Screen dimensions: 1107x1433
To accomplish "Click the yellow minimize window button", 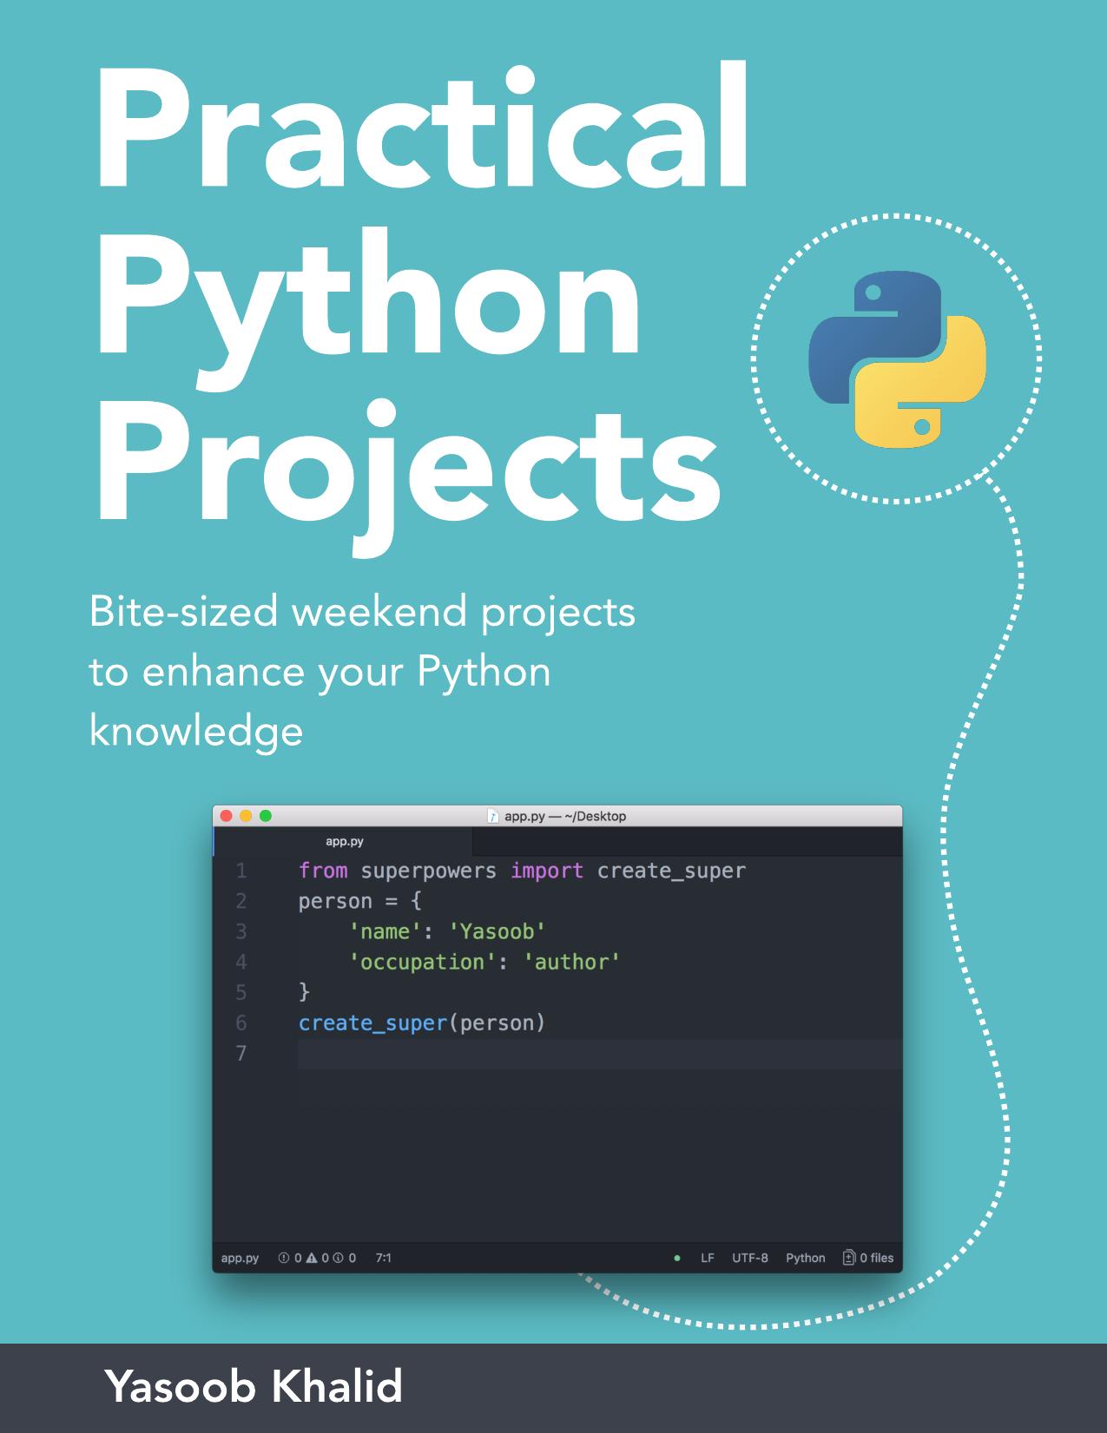I will pos(246,816).
